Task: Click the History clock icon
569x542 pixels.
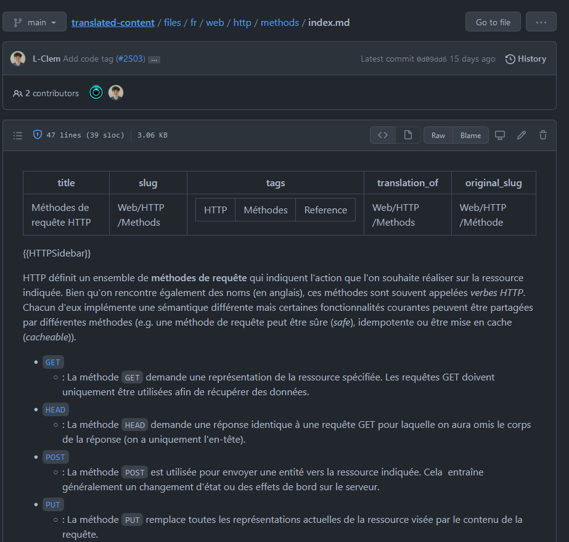Action: 510,59
